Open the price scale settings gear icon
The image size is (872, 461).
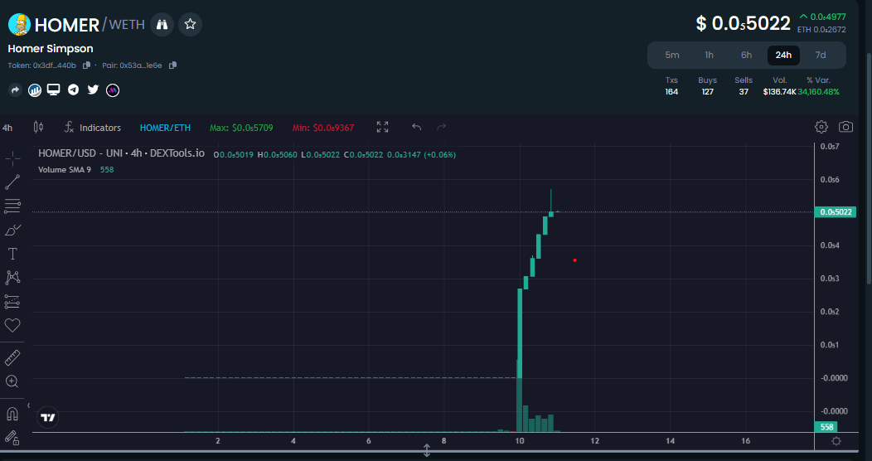pyautogui.click(x=836, y=441)
